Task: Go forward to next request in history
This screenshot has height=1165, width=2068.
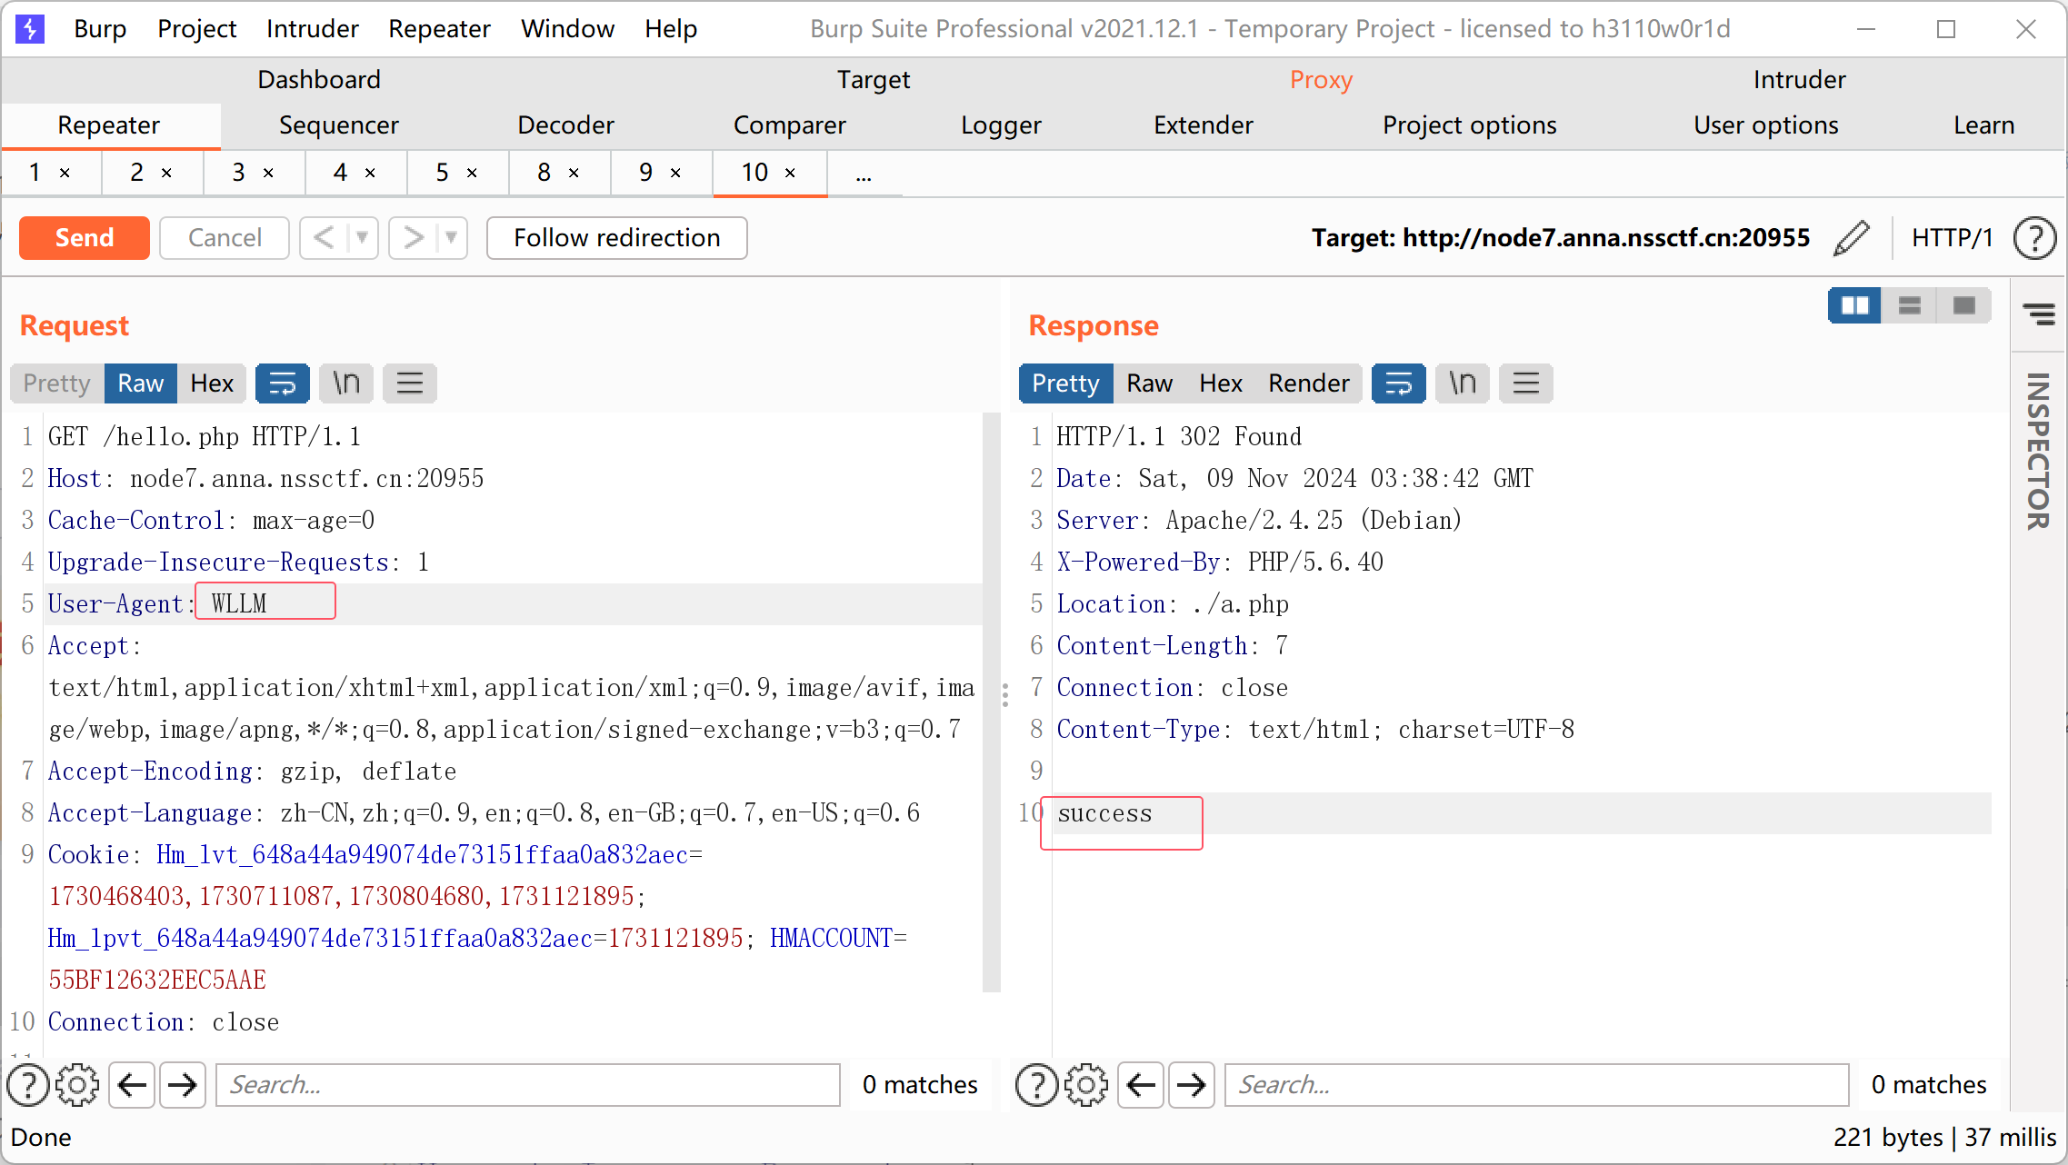Action: click(414, 238)
